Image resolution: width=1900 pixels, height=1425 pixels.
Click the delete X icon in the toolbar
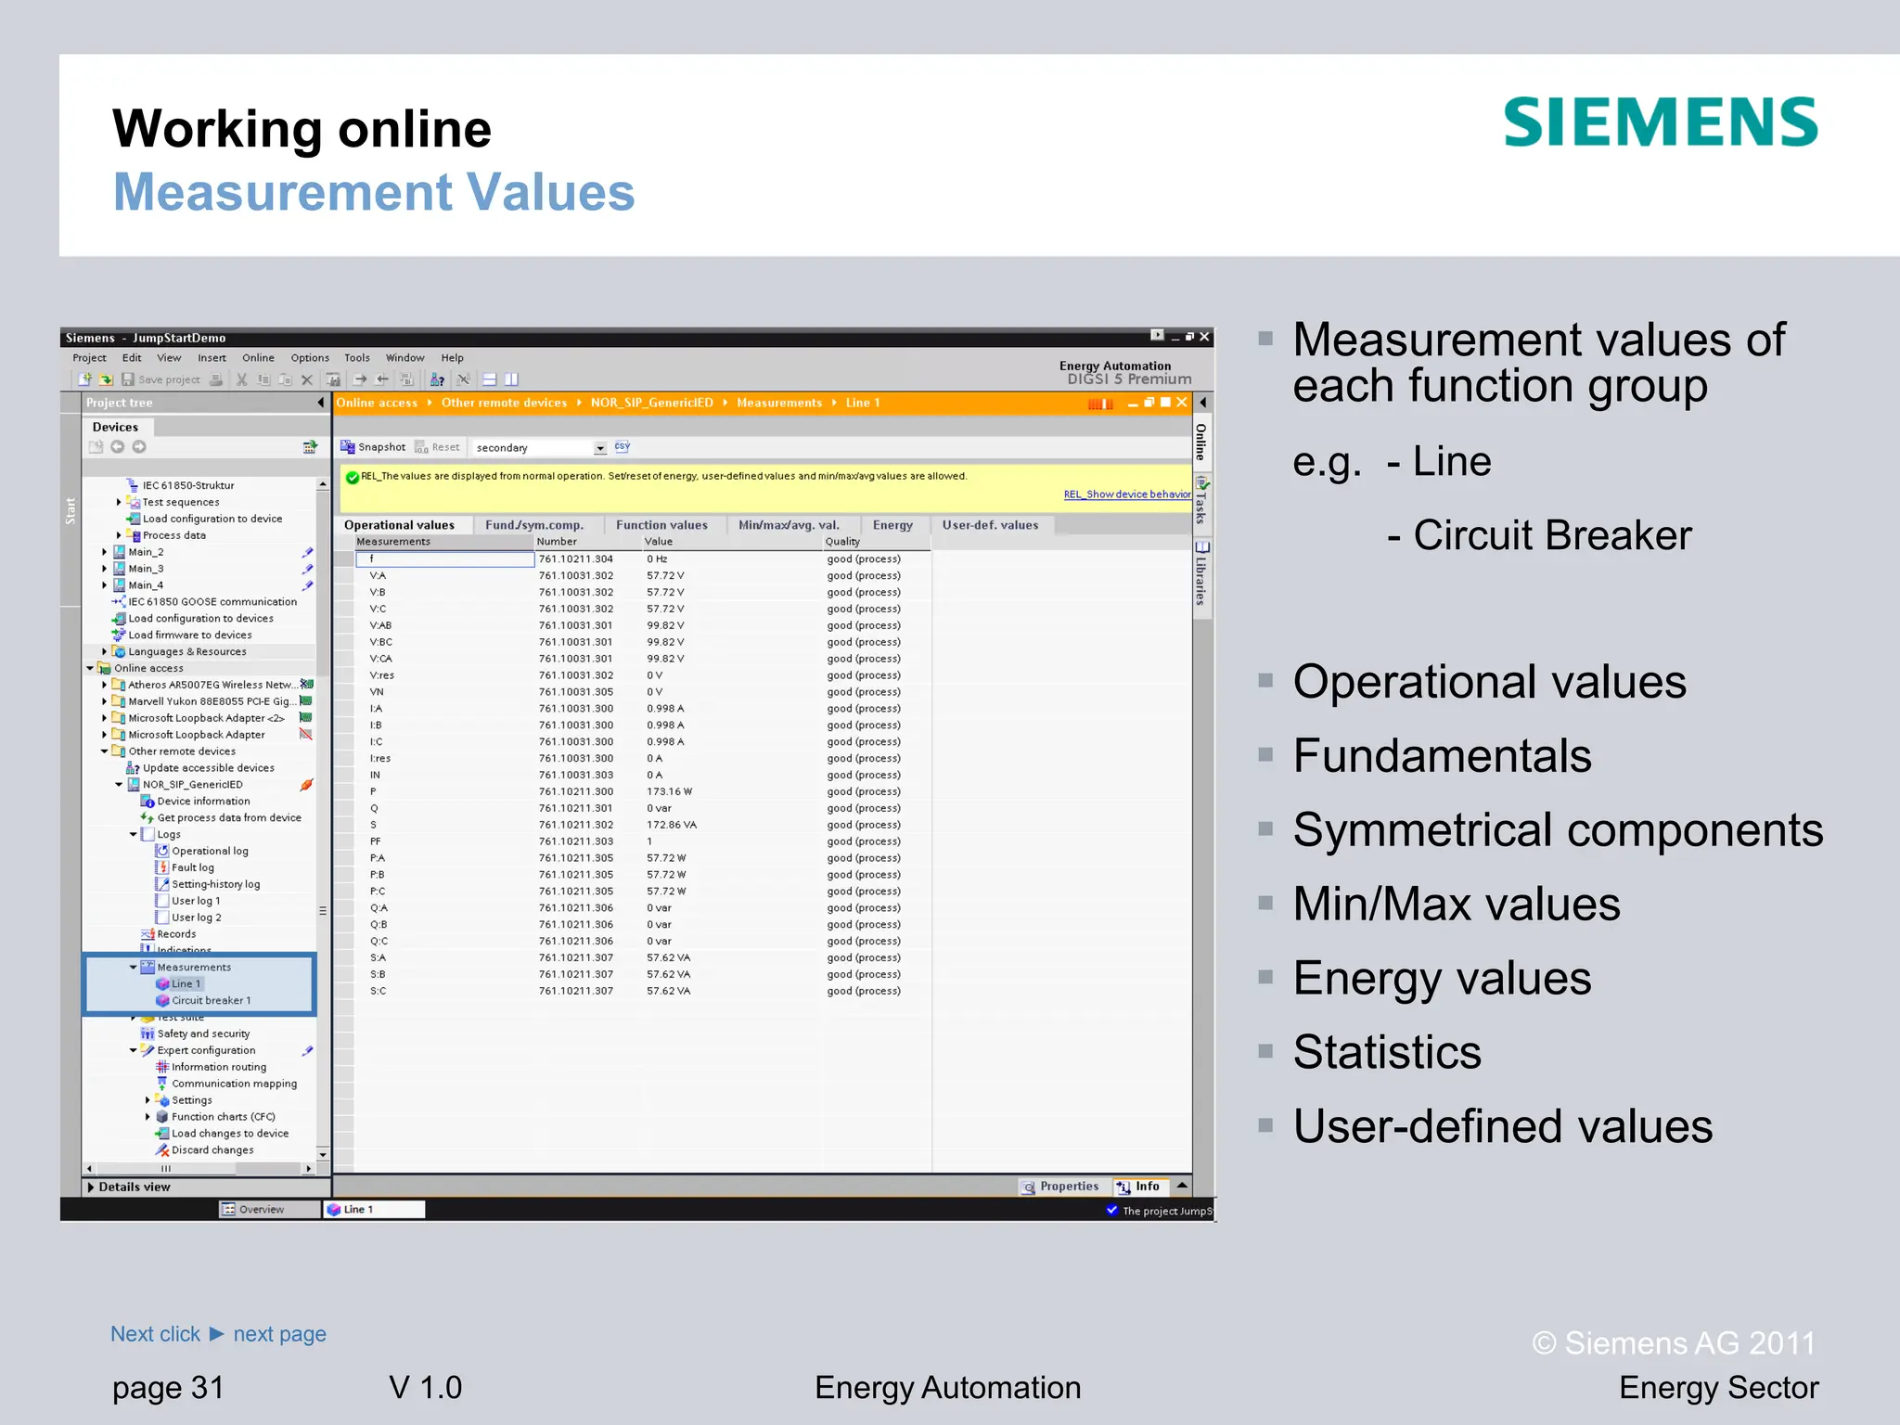(307, 379)
